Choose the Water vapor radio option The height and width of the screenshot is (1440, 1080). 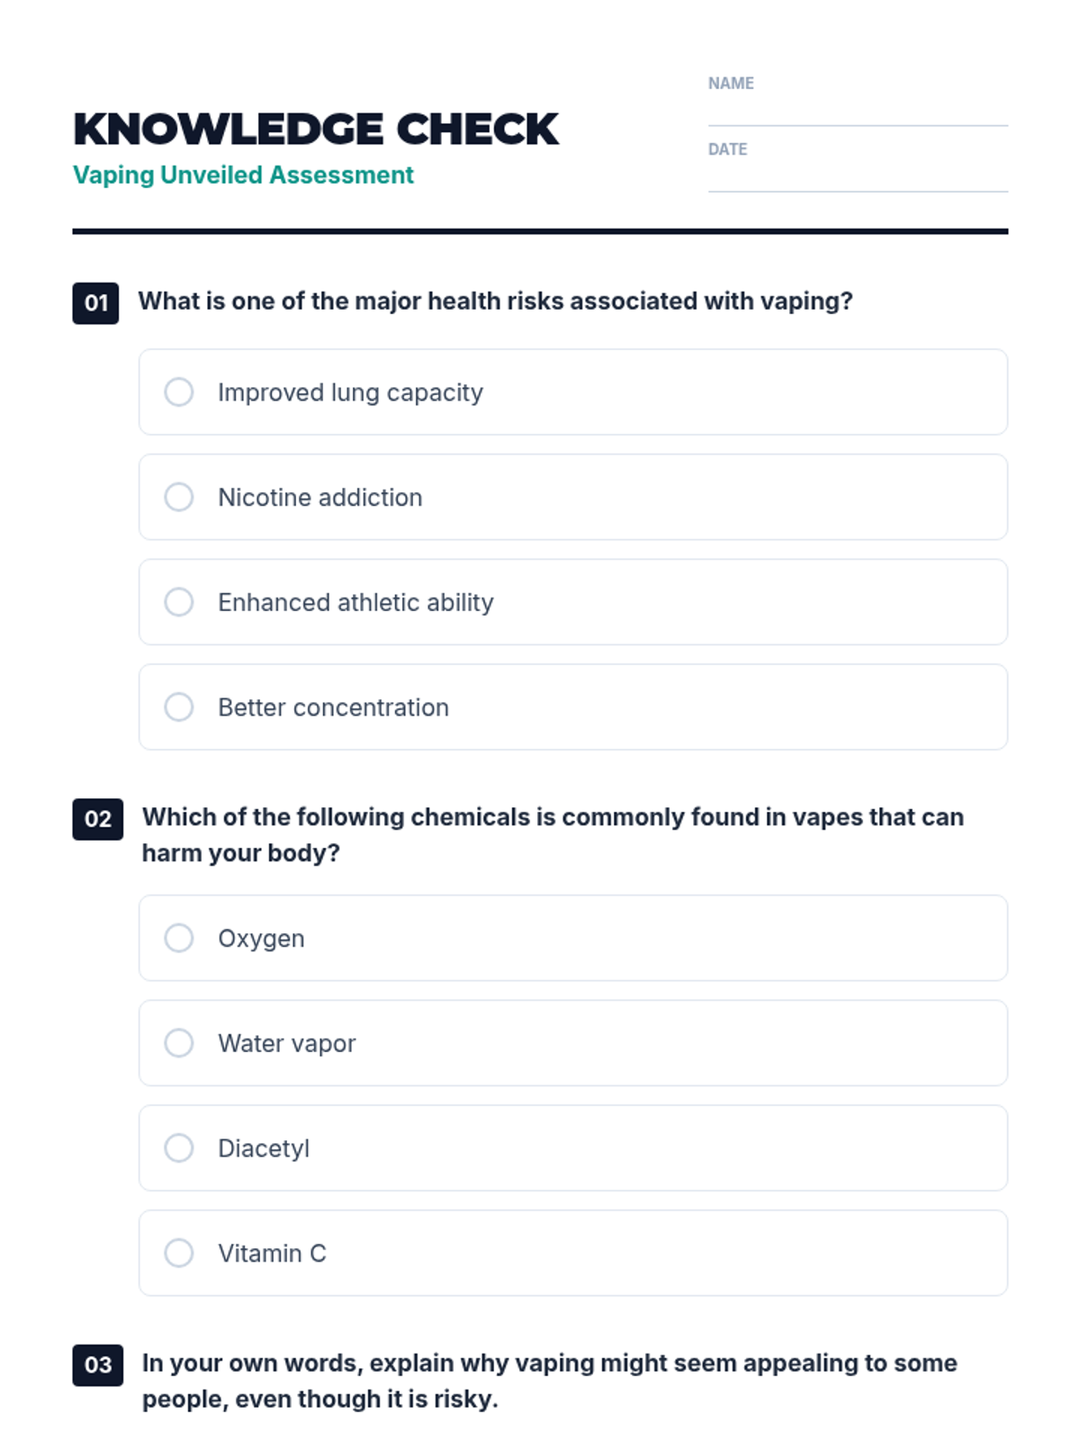click(x=179, y=1043)
